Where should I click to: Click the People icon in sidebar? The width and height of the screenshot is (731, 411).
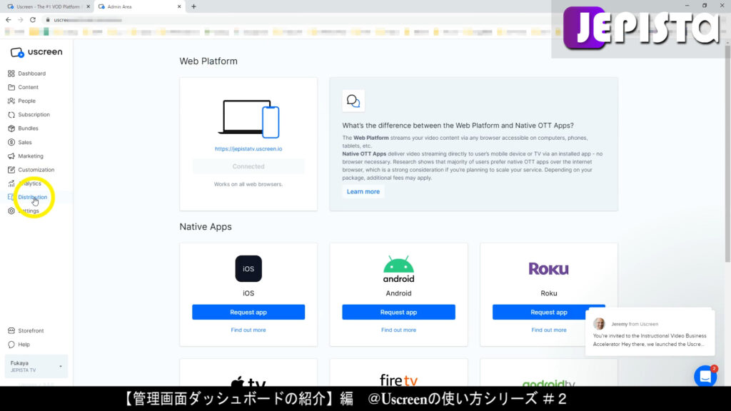(11, 101)
